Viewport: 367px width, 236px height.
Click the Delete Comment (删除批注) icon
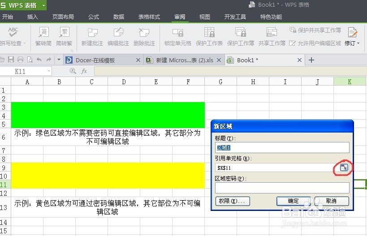pos(144,32)
